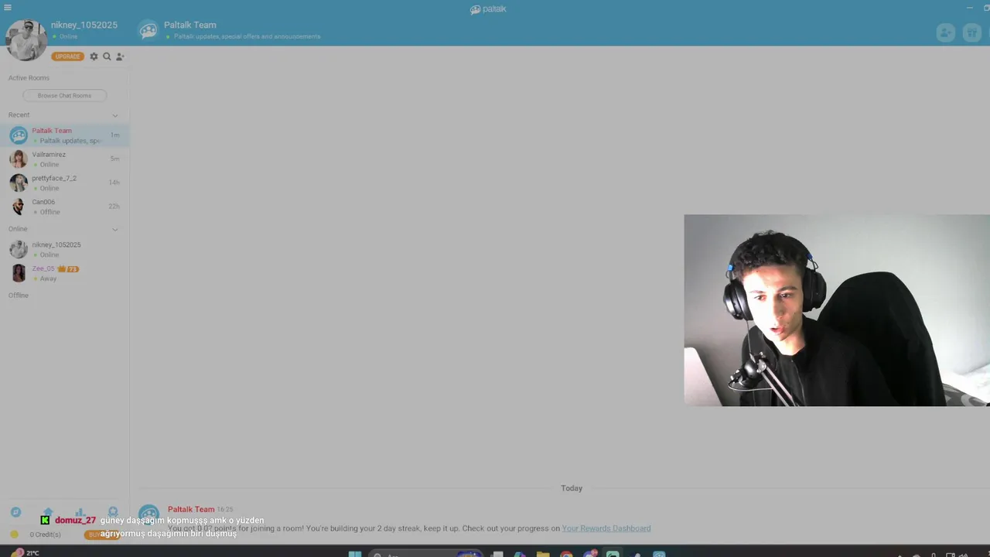Click the Paltalk Team header title
The image size is (990, 557).
pyautogui.click(x=190, y=25)
